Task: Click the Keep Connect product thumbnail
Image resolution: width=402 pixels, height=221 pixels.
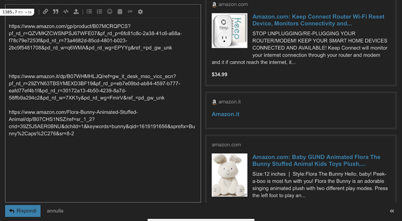Action: pyautogui.click(x=230, y=30)
